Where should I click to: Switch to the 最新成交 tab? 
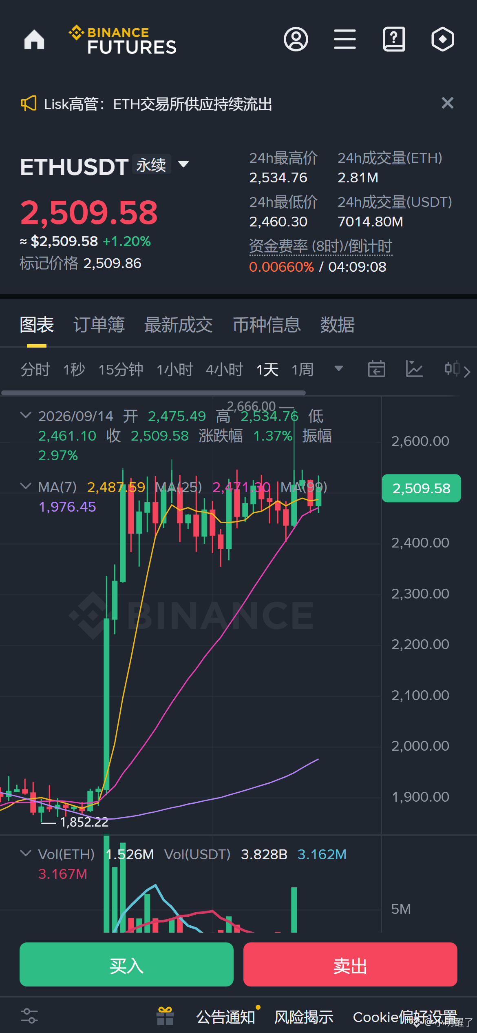(x=179, y=325)
